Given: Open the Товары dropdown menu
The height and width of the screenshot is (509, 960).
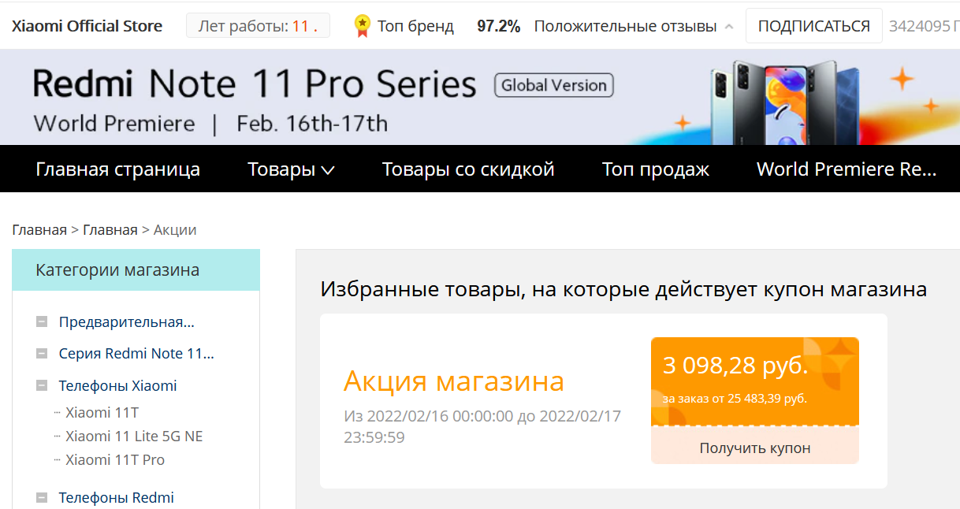Looking at the screenshot, I should [x=291, y=169].
